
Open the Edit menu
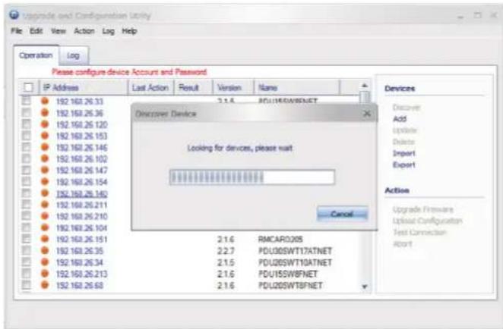click(36, 31)
